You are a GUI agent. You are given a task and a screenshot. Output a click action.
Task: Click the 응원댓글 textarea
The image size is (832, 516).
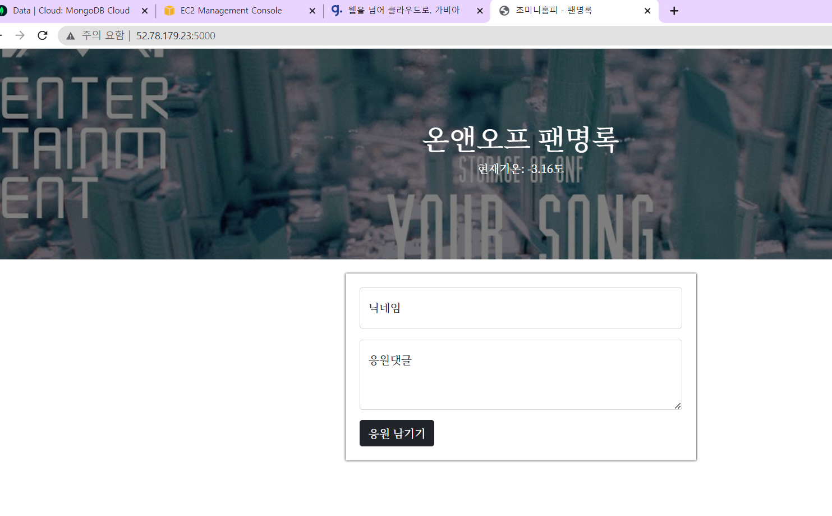pyautogui.click(x=521, y=375)
